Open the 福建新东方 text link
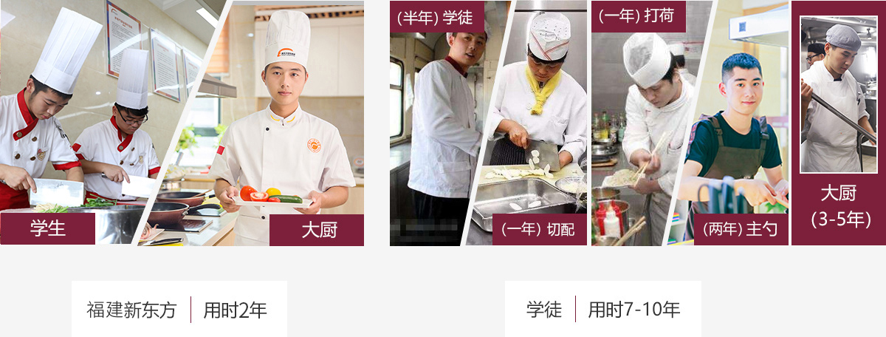 tap(131, 310)
